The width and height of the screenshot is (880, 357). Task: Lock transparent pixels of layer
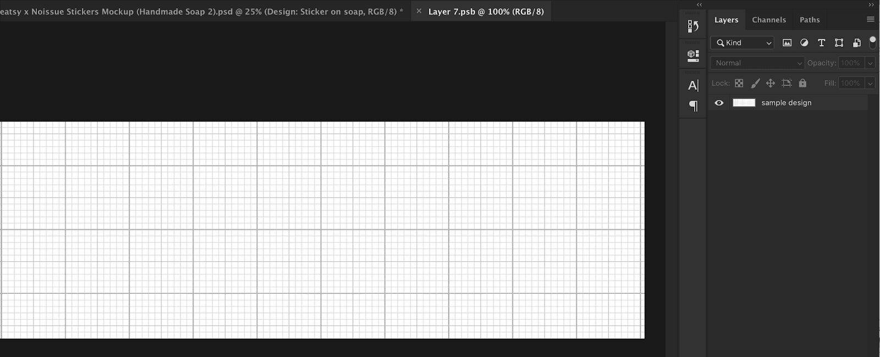point(739,83)
